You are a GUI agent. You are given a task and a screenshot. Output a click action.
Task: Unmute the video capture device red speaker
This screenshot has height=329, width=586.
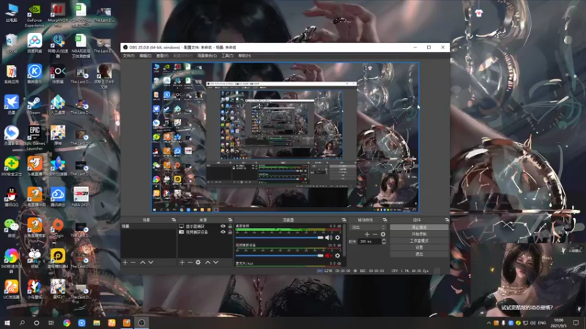tap(328, 255)
